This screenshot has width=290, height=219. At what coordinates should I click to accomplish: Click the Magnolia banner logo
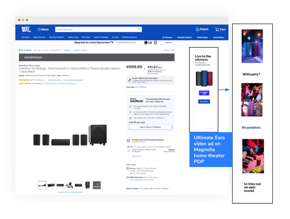tap(33, 58)
